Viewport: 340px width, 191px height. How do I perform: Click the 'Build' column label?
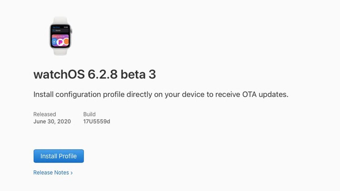point(90,114)
